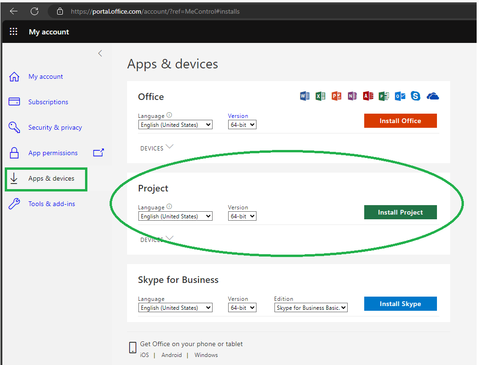Click the Skype for Business heading
Image resolution: width=479 pixels, height=365 pixels.
178,280
